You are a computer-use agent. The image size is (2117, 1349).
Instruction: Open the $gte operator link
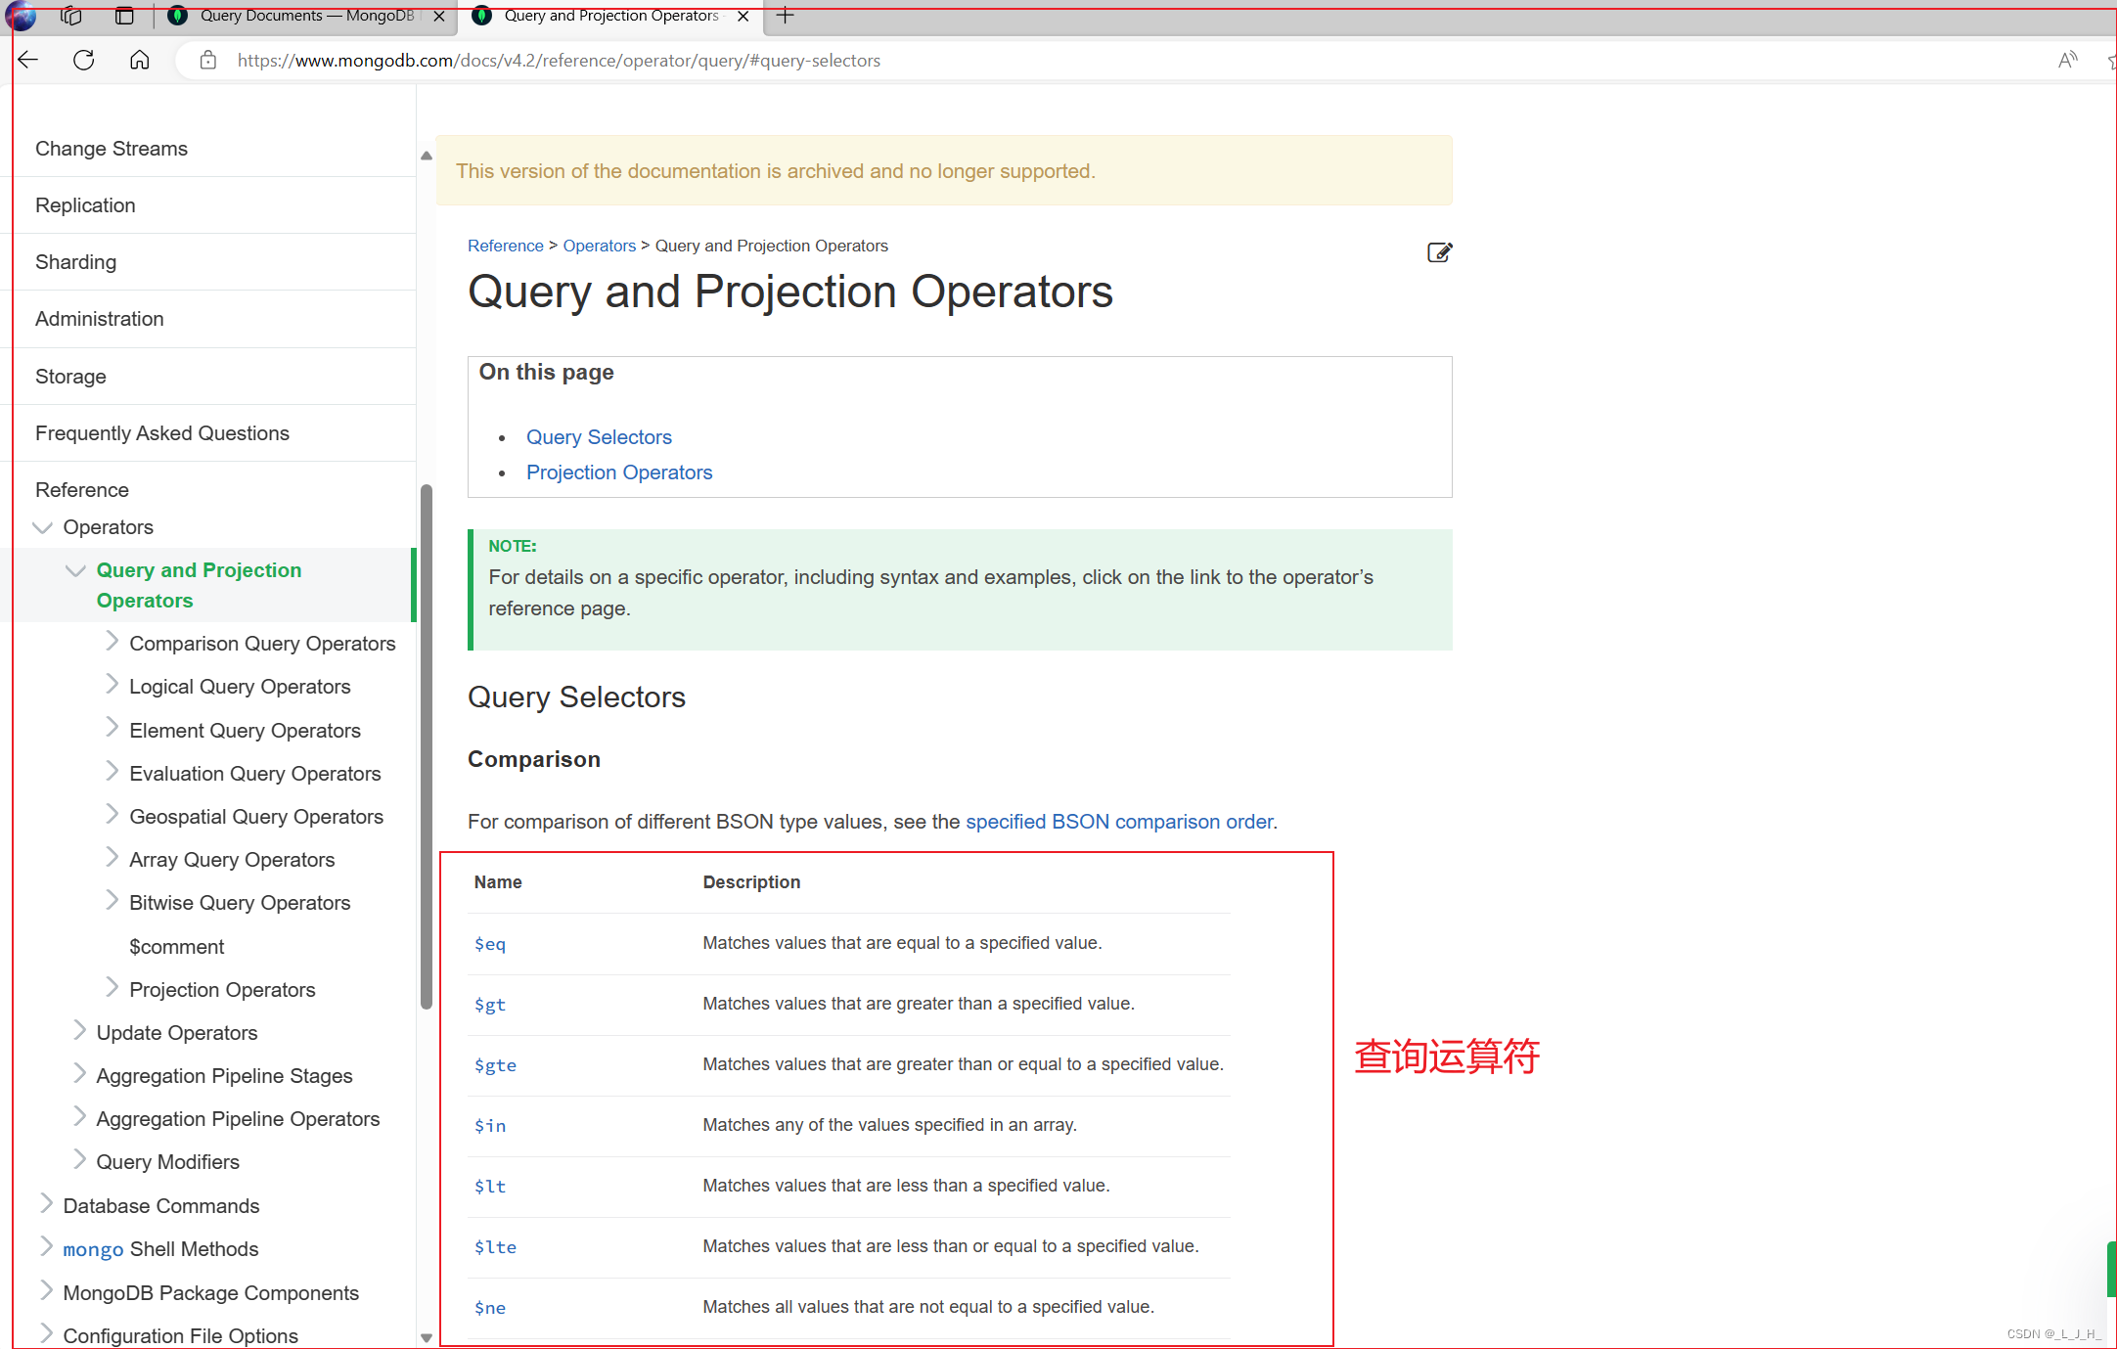tap(495, 1065)
